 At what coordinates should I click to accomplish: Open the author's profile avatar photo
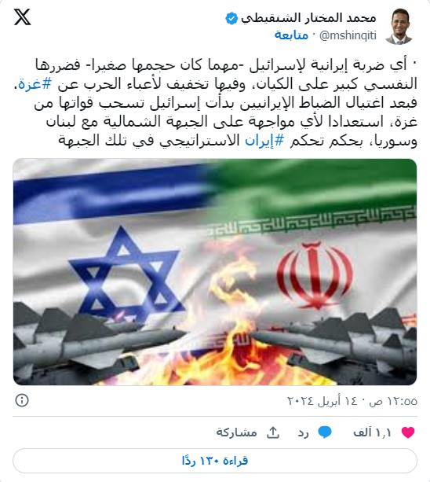[x=399, y=27]
